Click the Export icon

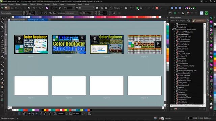(56, 8)
